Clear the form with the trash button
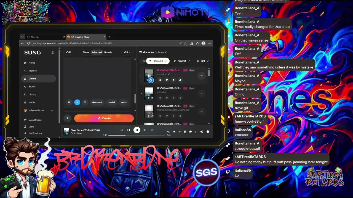353x198 pixels. point(67,118)
